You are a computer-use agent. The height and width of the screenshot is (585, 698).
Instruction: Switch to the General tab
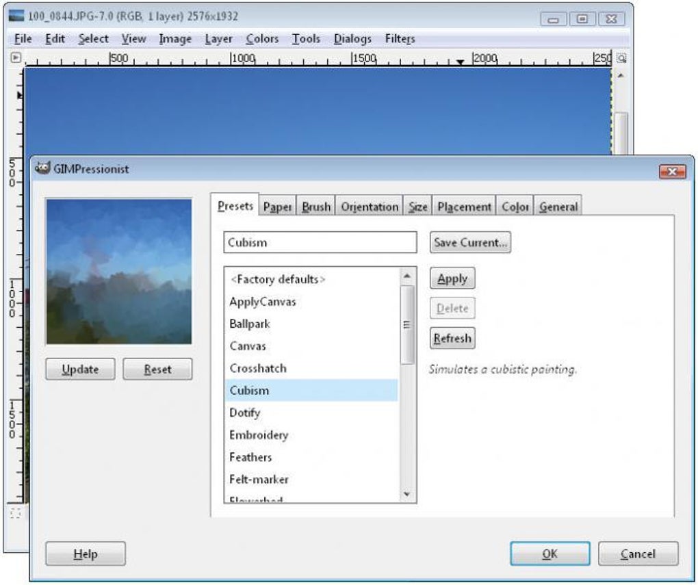(x=558, y=207)
